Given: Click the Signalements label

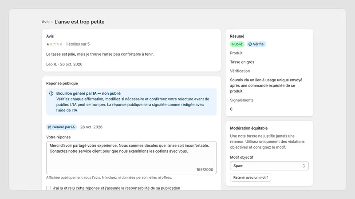Looking at the screenshot, I should point(242,100).
